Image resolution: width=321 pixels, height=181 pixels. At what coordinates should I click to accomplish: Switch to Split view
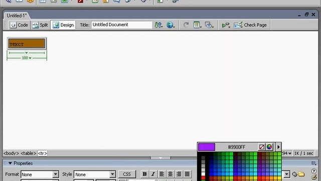pos(40,25)
